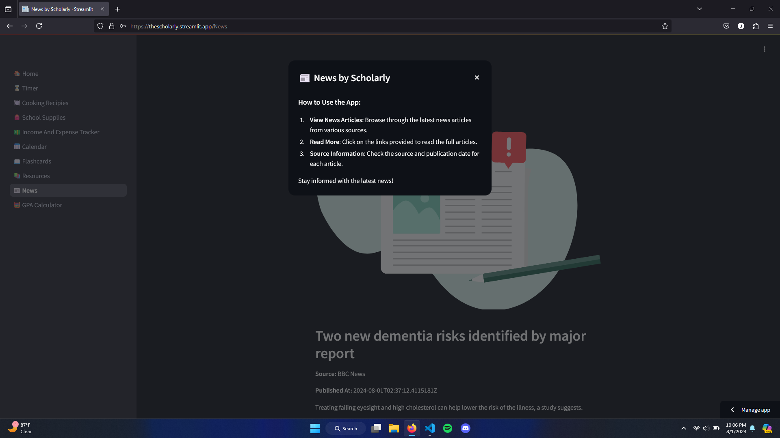780x438 pixels.
Task: Bookmark this page with star icon
Action: (665, 26)
